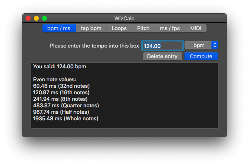Go to the Pitch tab
Viewport: 249px width, 165px height.
coord(143,28)
